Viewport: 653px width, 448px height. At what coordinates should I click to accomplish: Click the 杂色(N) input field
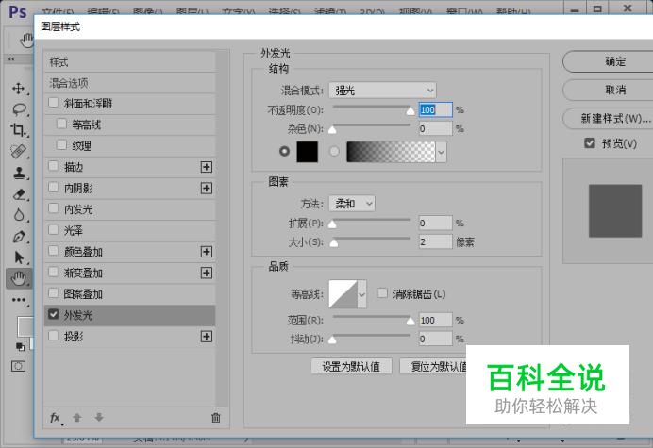click(435, 128)
